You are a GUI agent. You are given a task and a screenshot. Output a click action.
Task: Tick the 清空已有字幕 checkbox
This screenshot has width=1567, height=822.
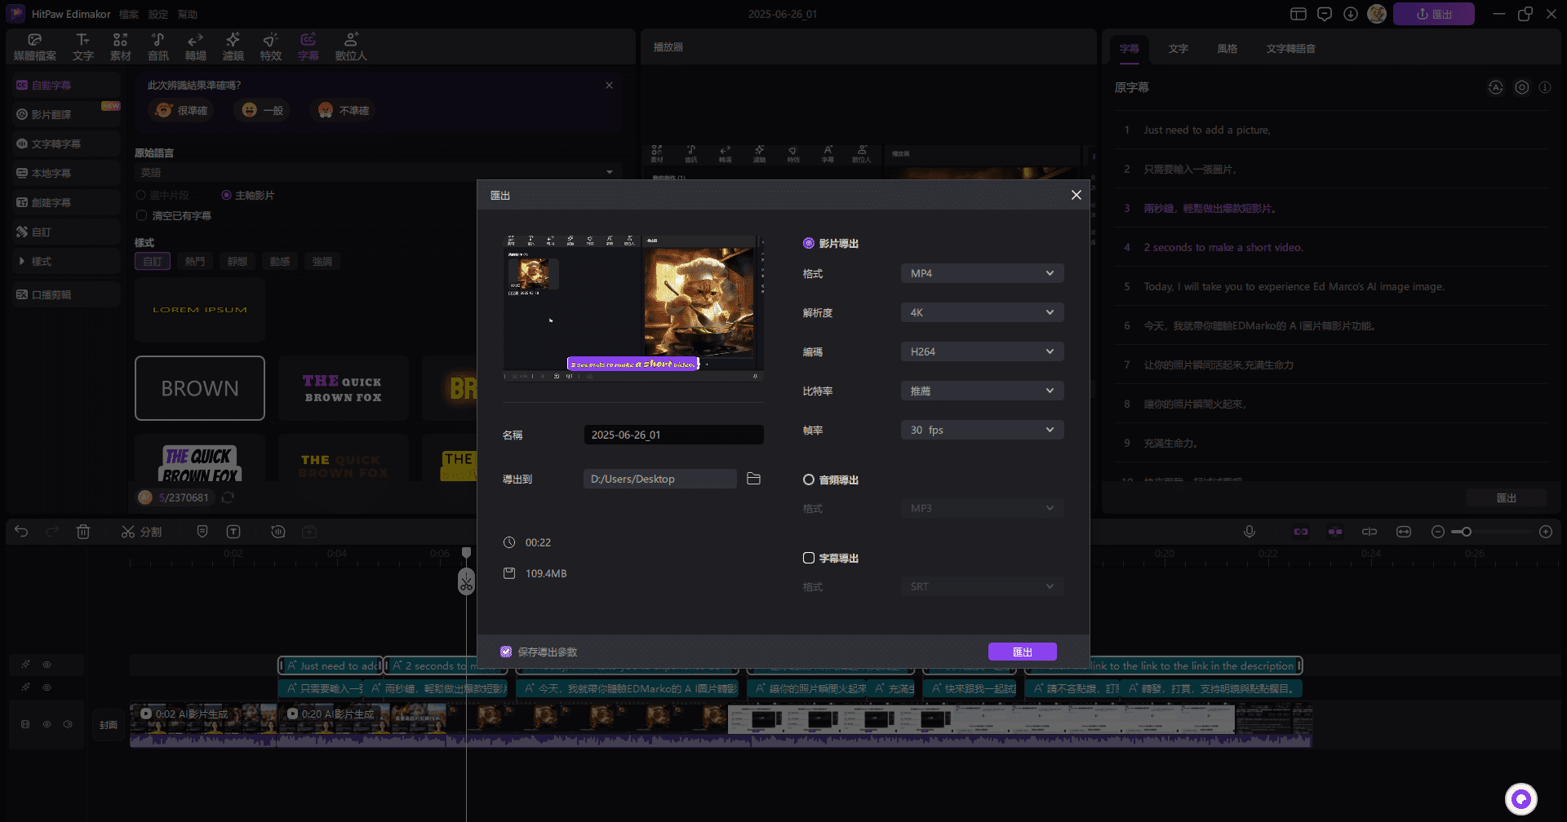(x=141, y=215)
